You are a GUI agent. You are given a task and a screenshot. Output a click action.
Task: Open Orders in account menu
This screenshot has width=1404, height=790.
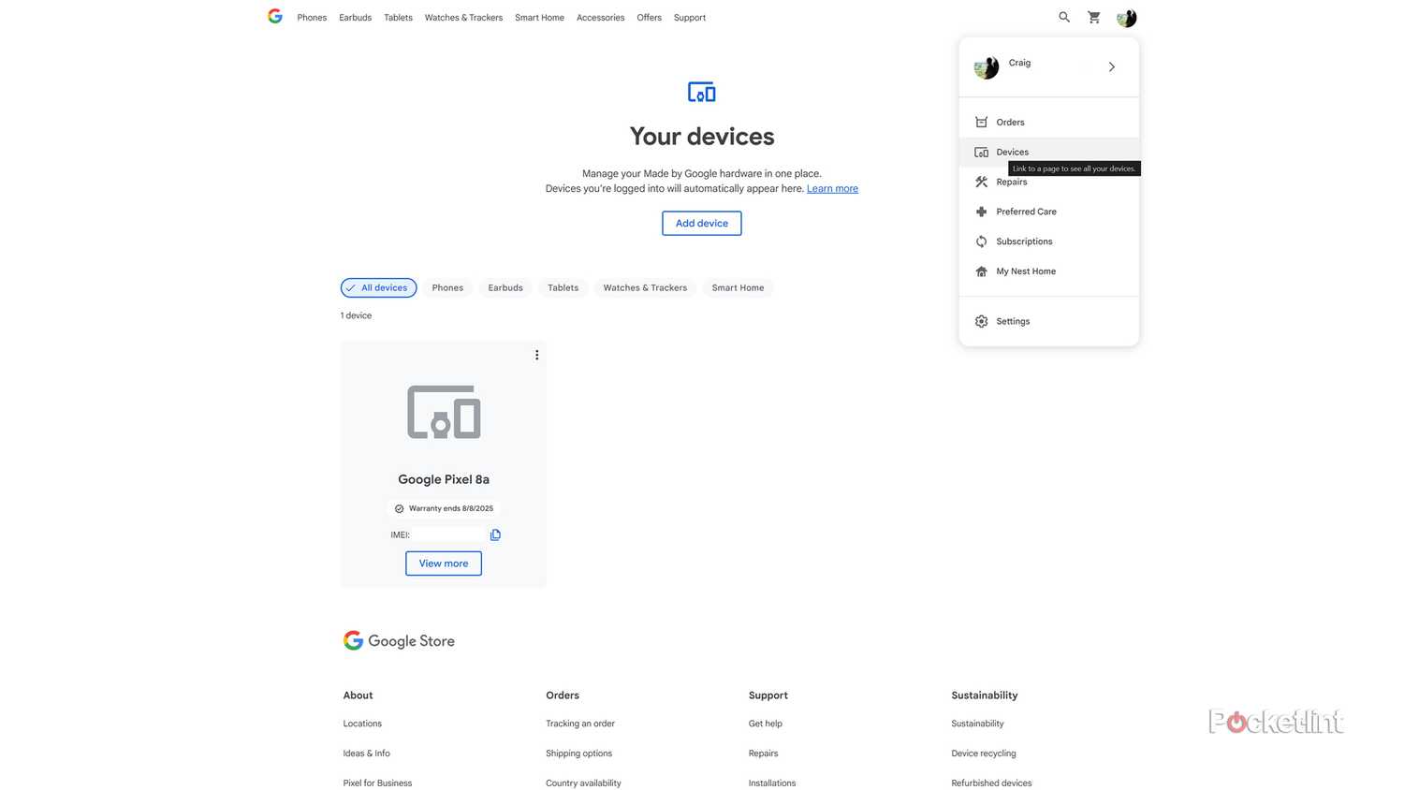coord(1049,123)
